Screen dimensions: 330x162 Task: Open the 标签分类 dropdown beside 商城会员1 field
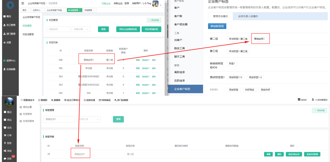89,119
